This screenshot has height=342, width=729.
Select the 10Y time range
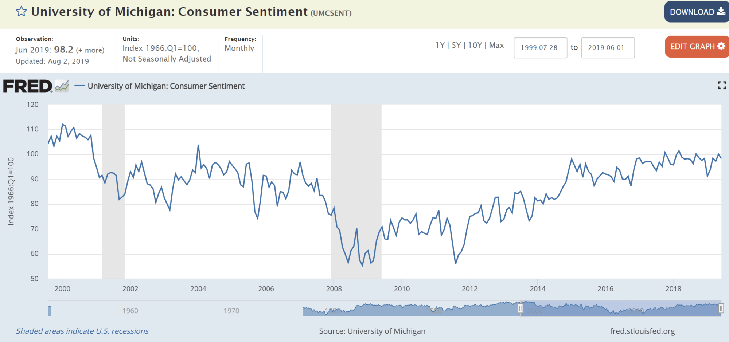tap(475, 46)
